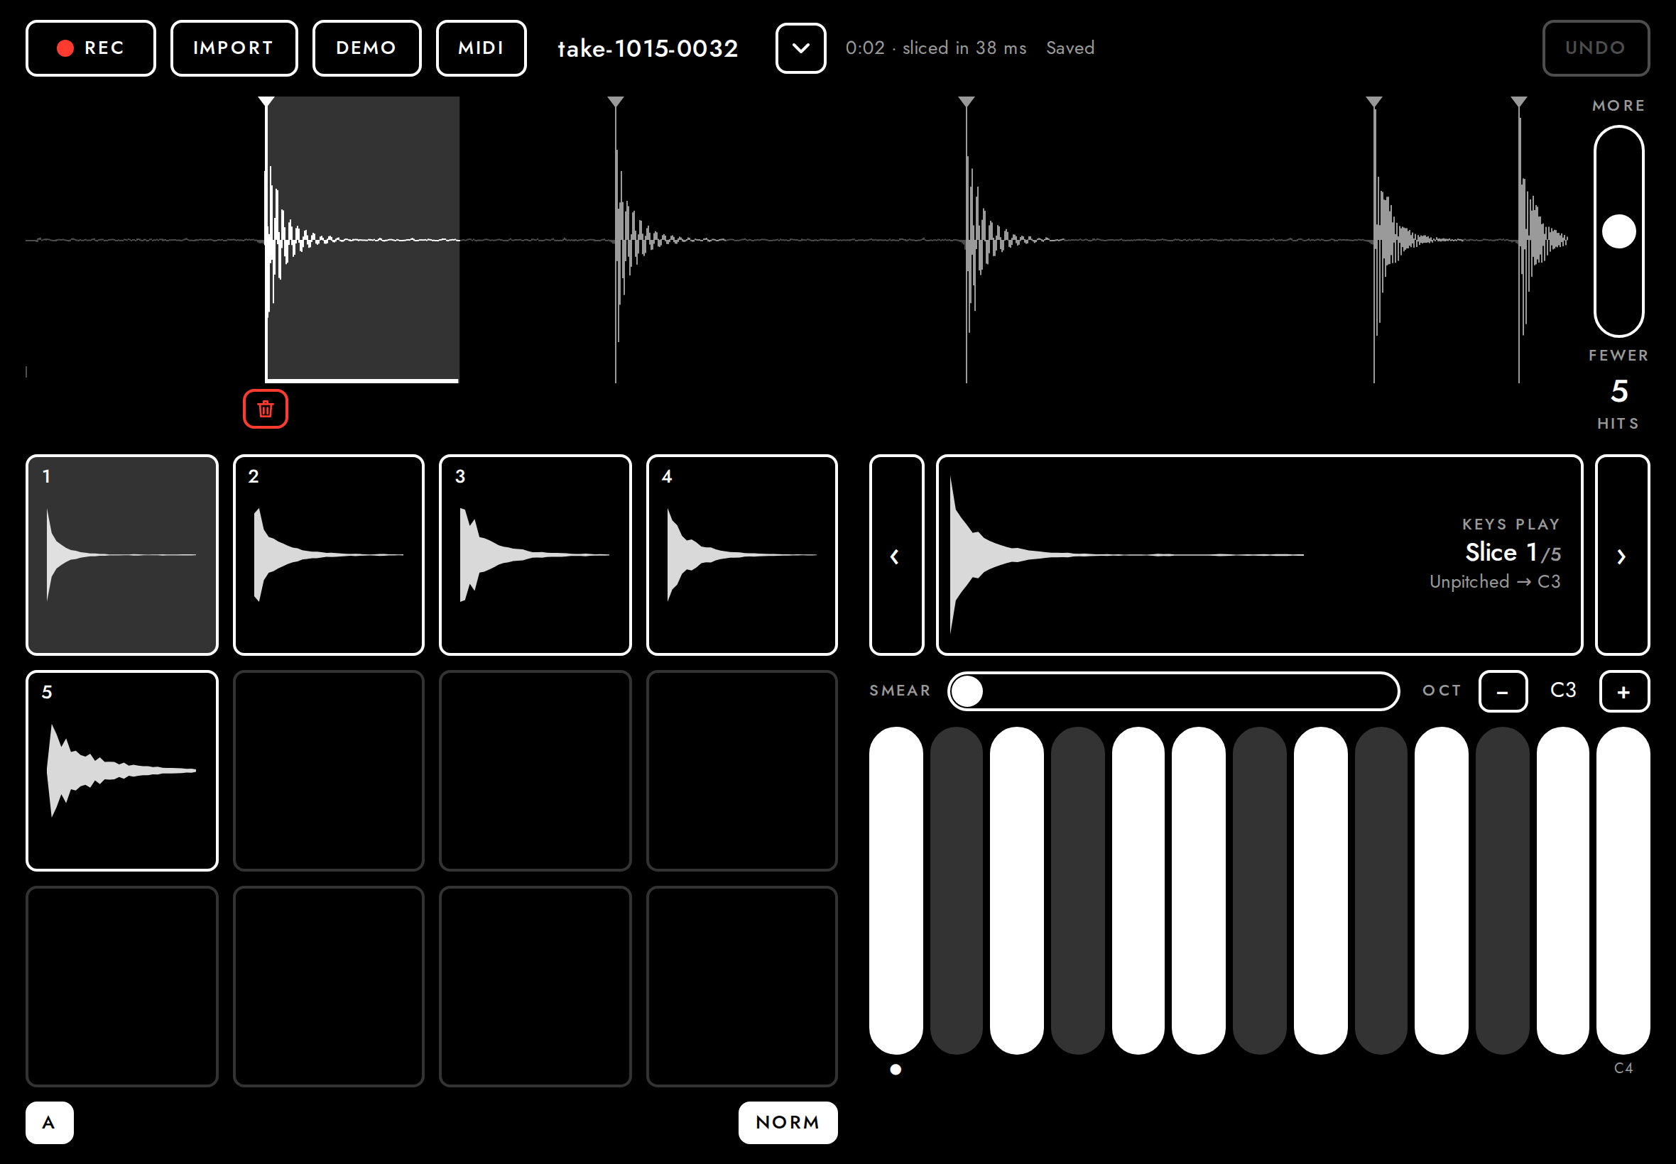Screen dimensions: 1676x1164
Task: Load the DEMO sample
Action: pyautogui.click(x=366, y=48)
